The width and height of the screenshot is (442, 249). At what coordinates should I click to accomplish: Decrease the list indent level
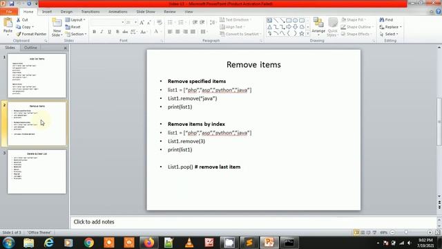(x=195, y=22)
